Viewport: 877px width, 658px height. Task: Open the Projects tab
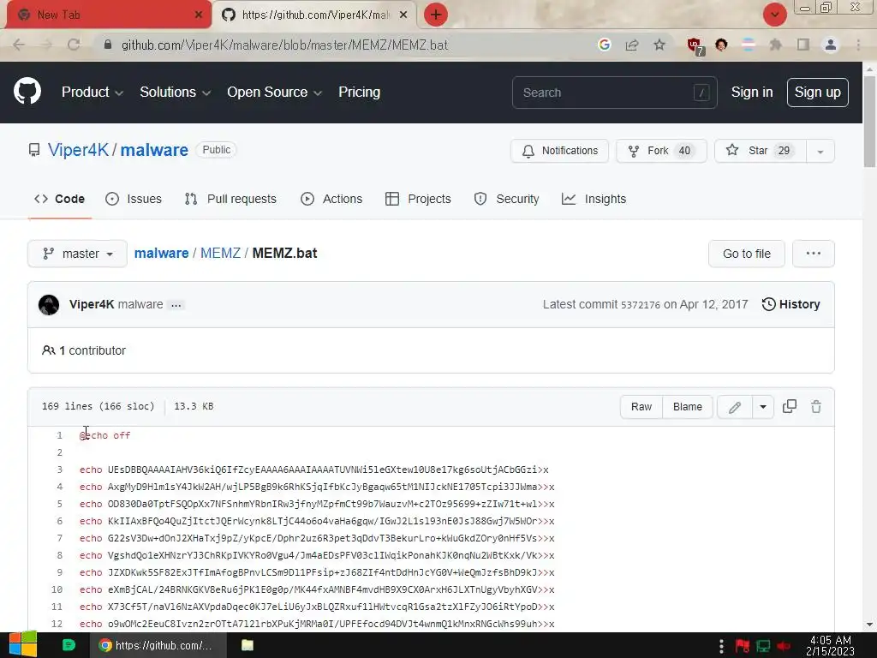pos(418,199)
